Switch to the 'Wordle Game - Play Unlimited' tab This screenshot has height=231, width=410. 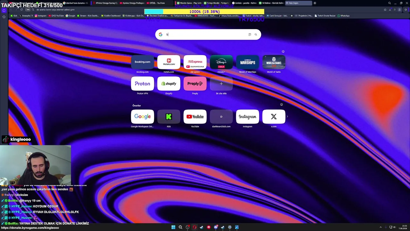click(189, 3)
